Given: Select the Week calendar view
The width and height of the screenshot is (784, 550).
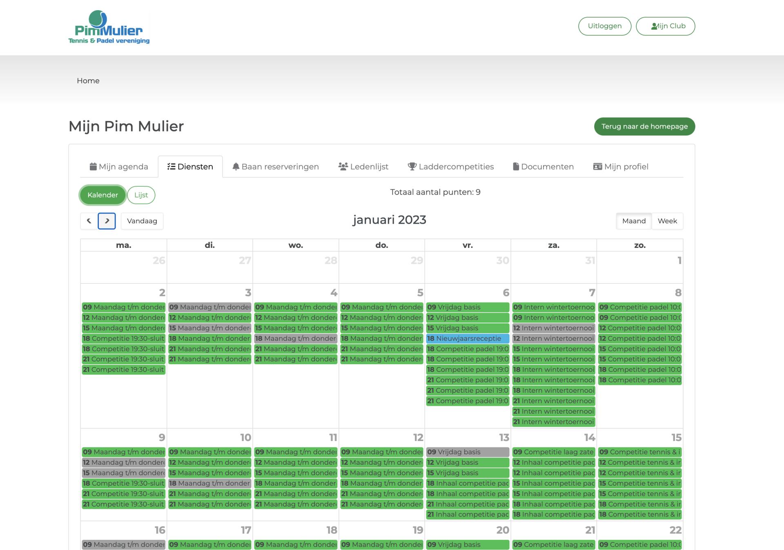Looking at the screenshot, I should [667, 221].
